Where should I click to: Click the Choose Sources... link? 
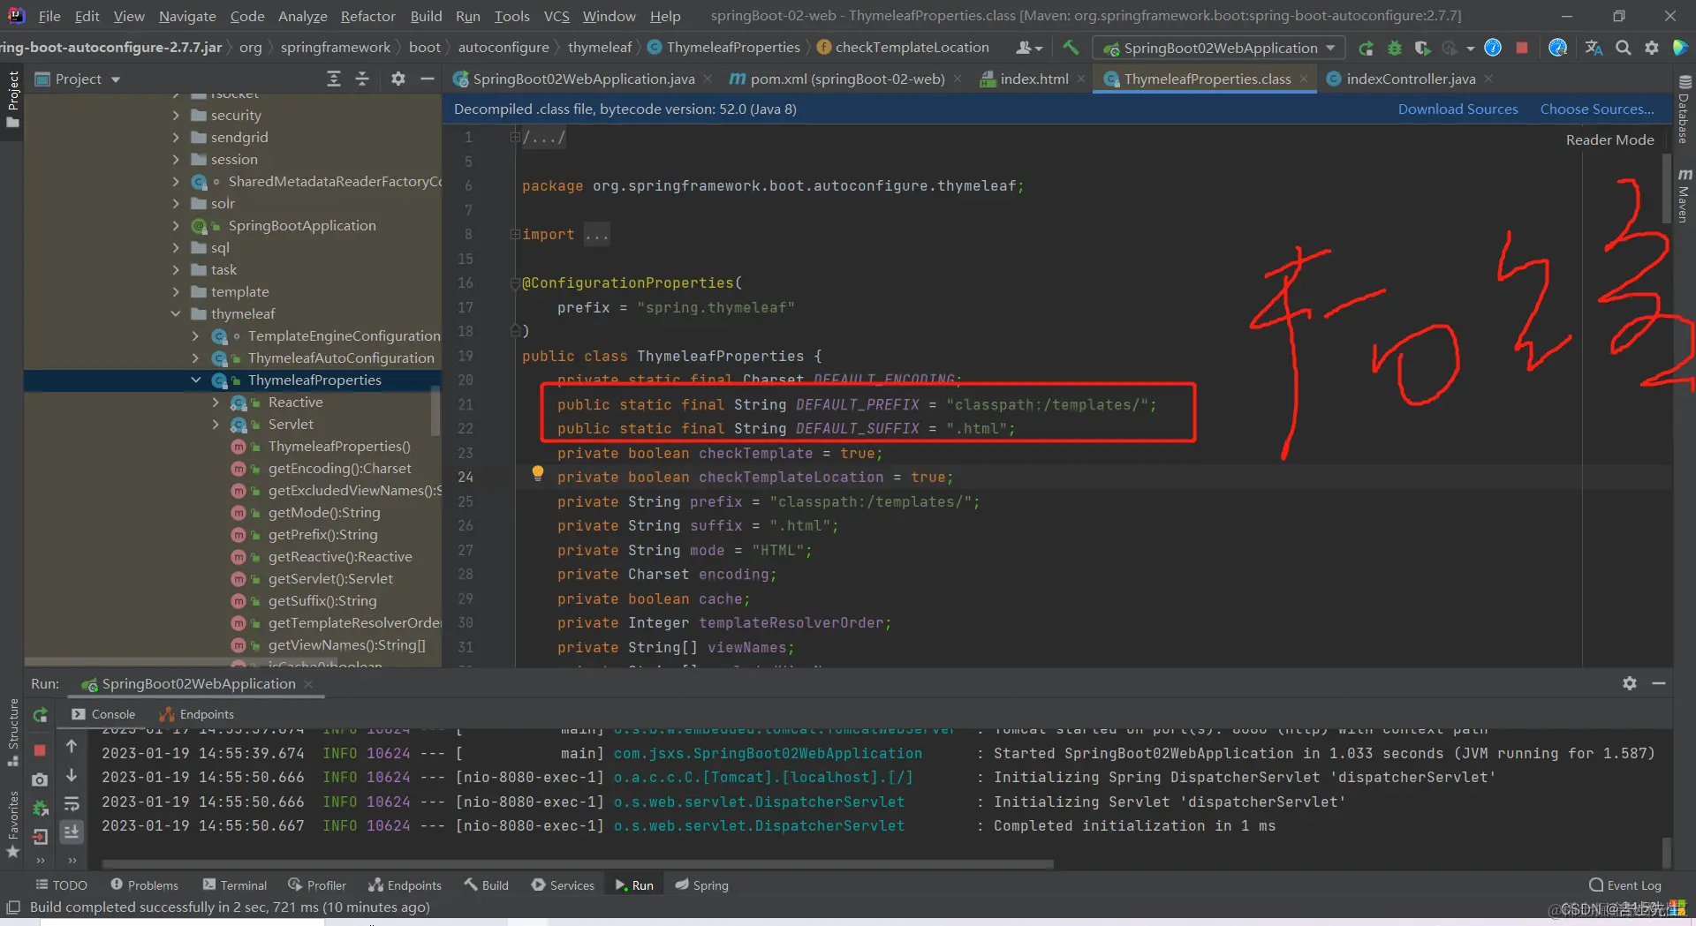point(1597,109)
